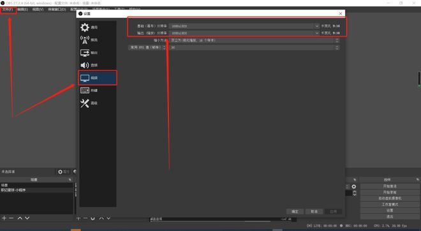Image resolution: width=421 pixels, height=231 pixels.
Task: Click the CPU usage and fps status text
Action: tap(390, 226)
